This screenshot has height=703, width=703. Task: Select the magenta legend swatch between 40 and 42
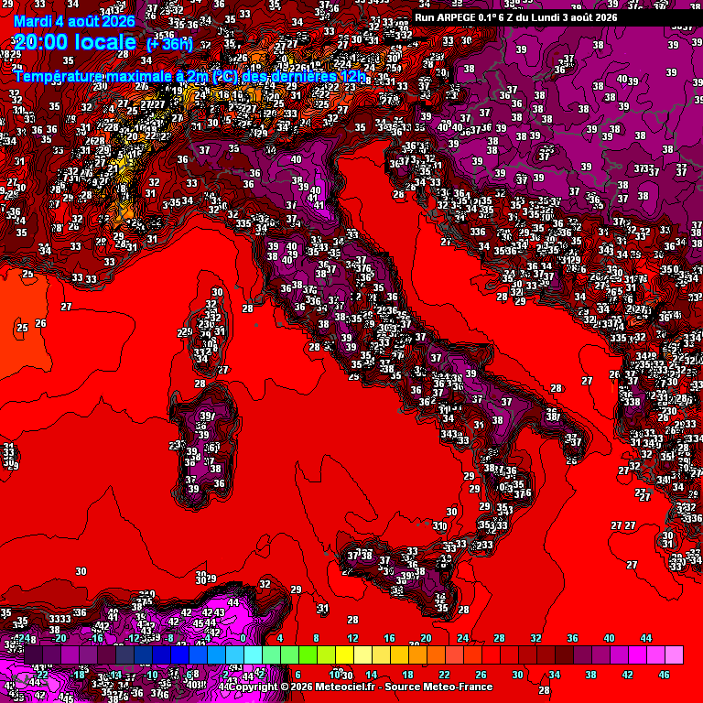point(620,655)
